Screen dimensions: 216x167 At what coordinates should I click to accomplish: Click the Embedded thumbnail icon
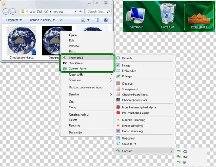[x=118, y=71]
